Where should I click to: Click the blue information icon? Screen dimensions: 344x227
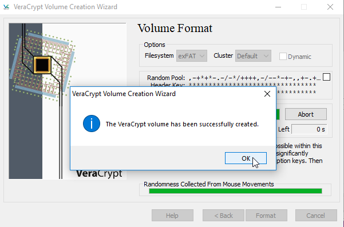point(92,124)
